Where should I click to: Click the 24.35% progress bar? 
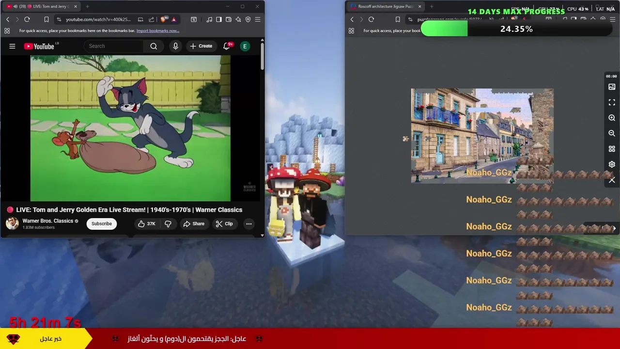click(x=516, y=29)
